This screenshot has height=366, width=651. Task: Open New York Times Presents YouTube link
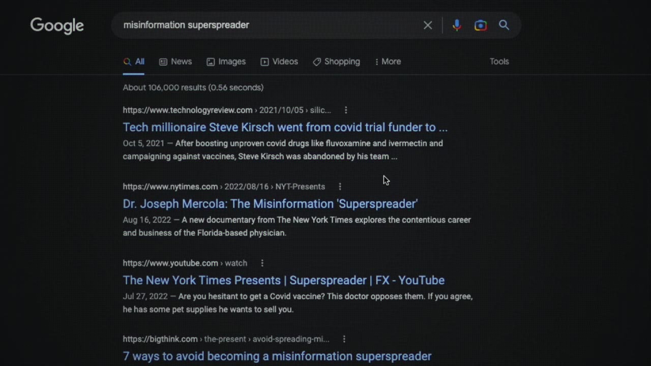pos(283,280)
